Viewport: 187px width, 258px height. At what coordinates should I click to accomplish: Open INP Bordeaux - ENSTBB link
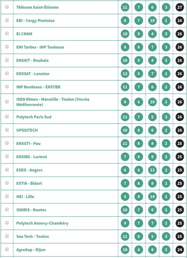38,87
